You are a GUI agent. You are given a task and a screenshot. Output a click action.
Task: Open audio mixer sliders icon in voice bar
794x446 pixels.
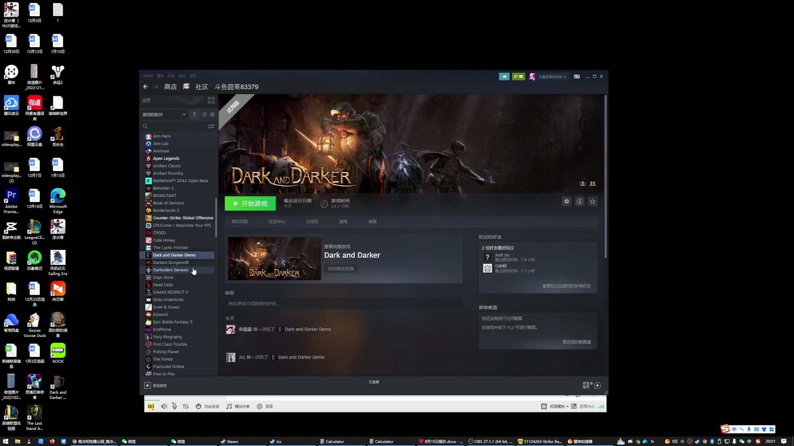coord(186,406)
